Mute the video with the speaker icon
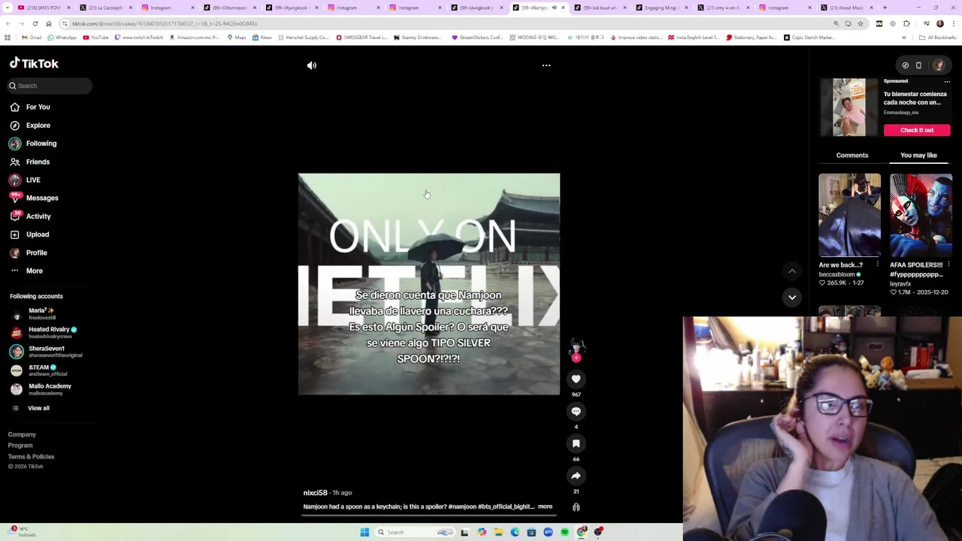The height and width of the screenshot is (541, 962). (x=312, y=65)
